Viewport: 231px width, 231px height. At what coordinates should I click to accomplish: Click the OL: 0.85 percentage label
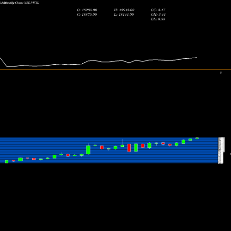pyautogui.click(x=158, y=19)
